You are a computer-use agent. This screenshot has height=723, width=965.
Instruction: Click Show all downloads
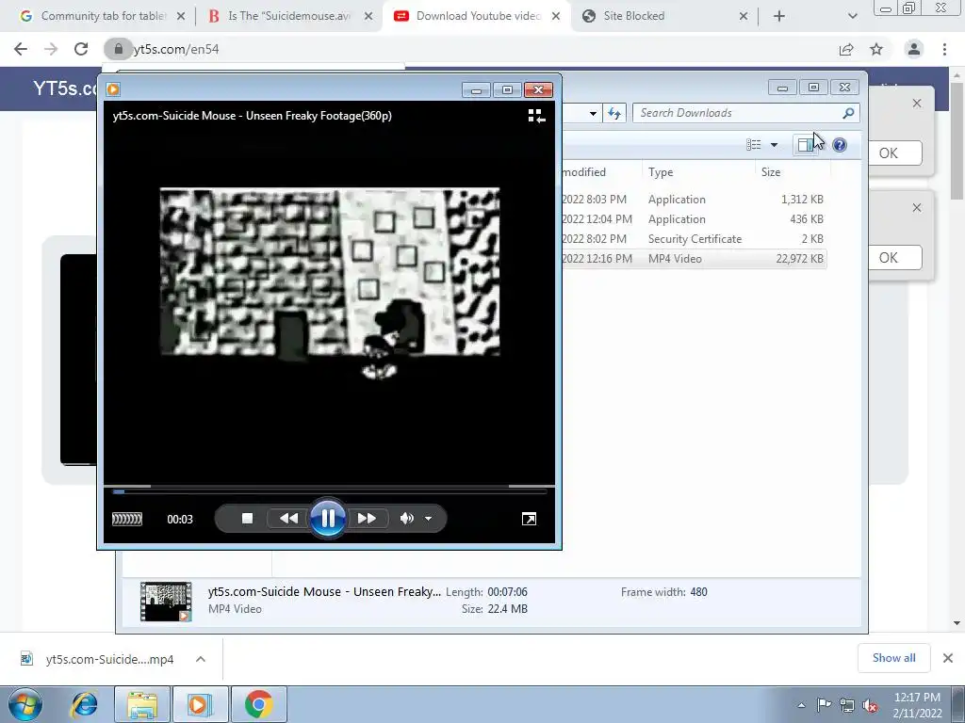coord(893,658)
